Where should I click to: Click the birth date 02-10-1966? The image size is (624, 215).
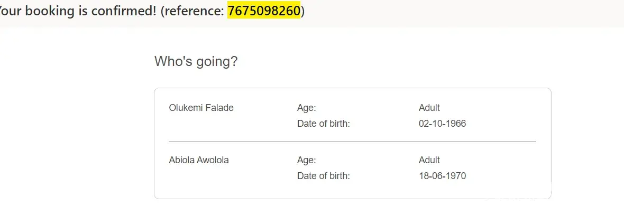click(x=442, y=124)
